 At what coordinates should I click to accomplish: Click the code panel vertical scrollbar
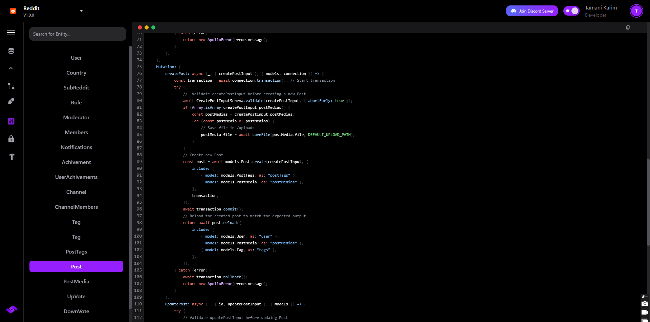648,202
